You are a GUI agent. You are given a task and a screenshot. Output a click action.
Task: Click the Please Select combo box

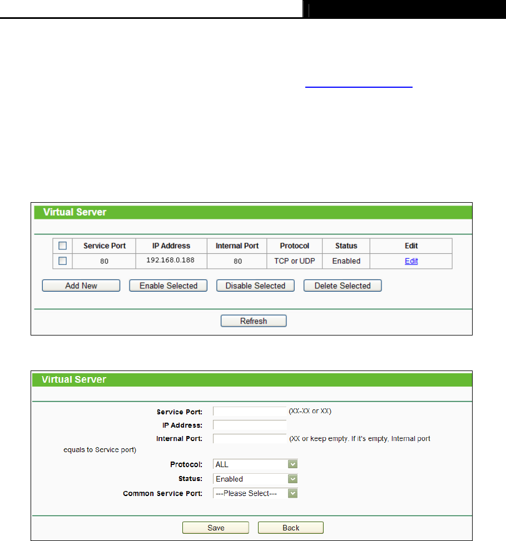[255, 493]
